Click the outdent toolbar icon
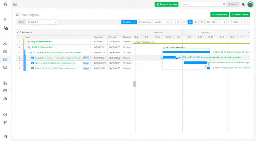The height and width of the screenshot is (141, 256). [x=209, y=22]
